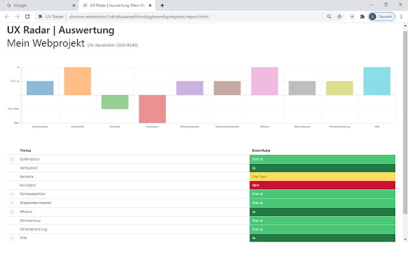Image resolution: width=408 pixels, height=255 pixels.
Task: Bookmark this page with the star icon
Action: point(340,17)
